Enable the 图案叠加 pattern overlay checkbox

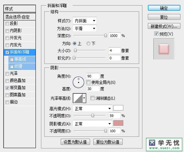(x=7, y=95)
